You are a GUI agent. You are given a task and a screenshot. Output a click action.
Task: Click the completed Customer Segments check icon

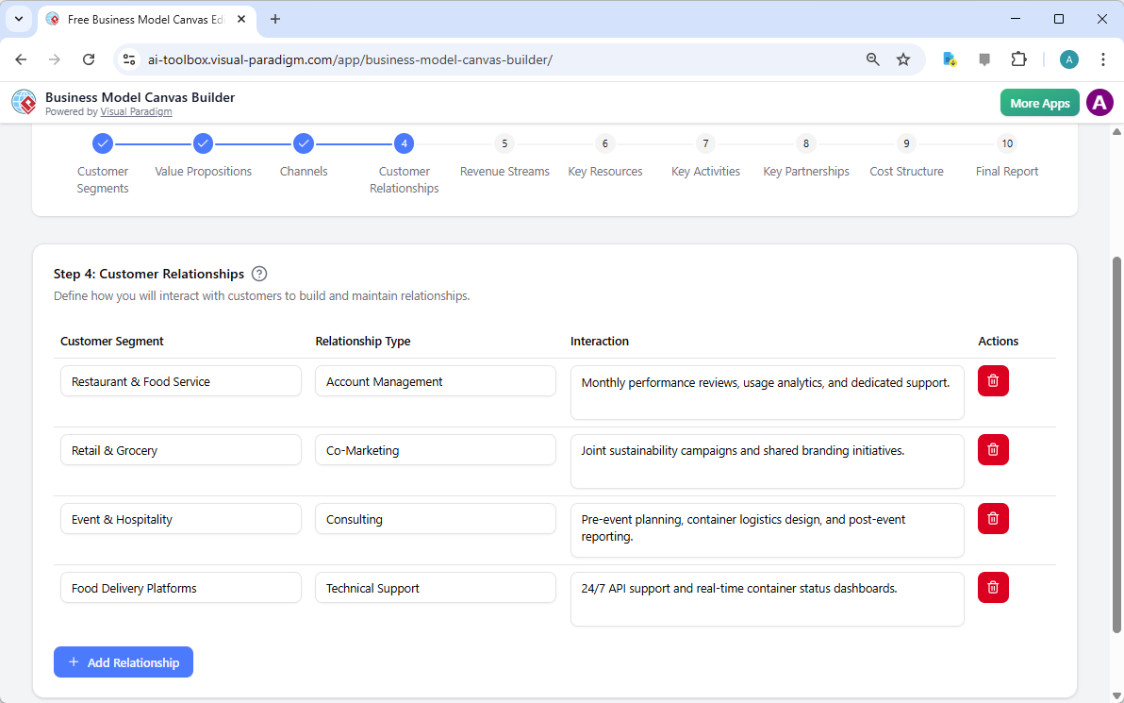point(103,143)
